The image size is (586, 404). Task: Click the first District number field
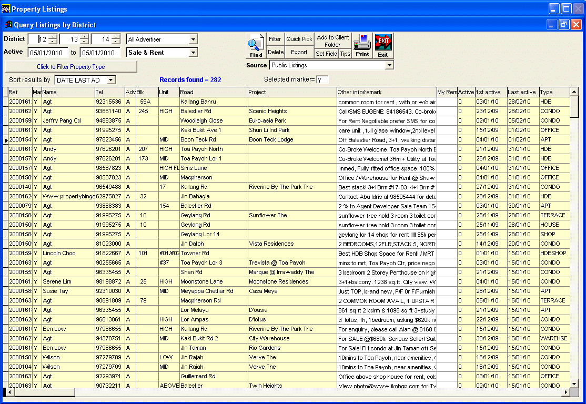tap(39, 39)
